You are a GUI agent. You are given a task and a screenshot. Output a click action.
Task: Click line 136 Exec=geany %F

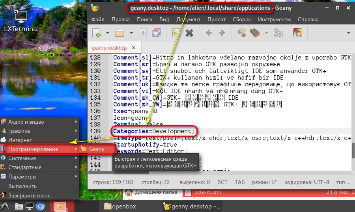136,111
